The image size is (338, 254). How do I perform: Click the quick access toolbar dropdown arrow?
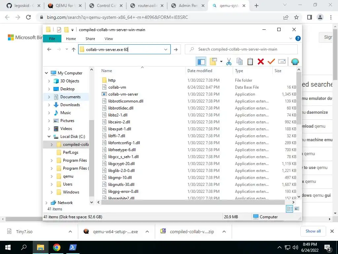pos(72,30)
